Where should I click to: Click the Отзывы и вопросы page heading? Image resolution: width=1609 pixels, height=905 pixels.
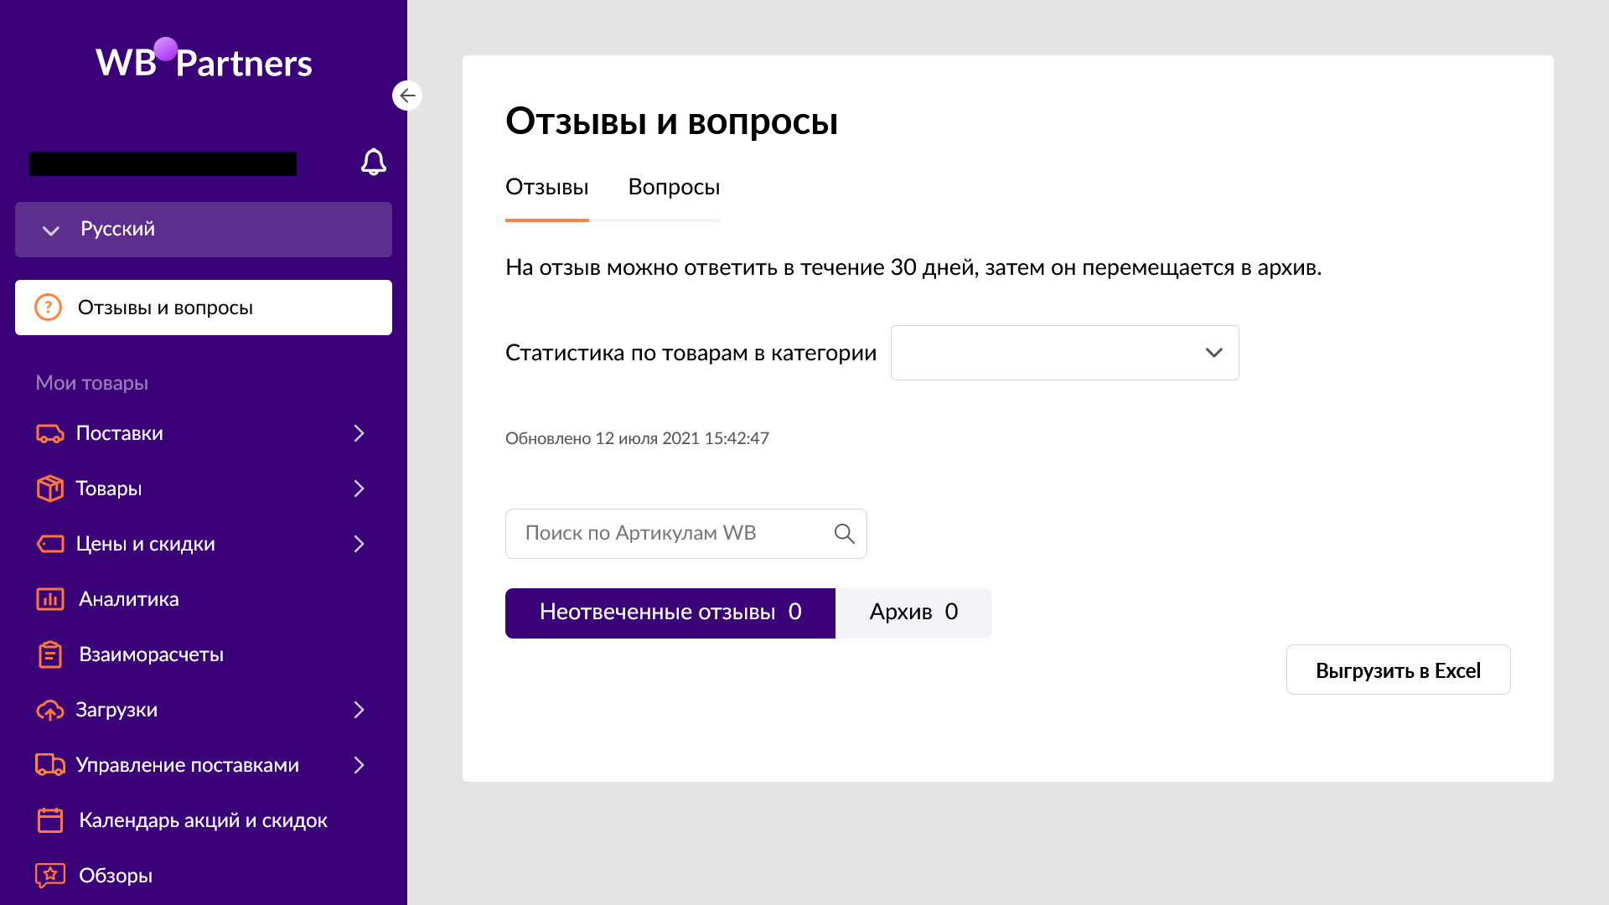point(671,122)
